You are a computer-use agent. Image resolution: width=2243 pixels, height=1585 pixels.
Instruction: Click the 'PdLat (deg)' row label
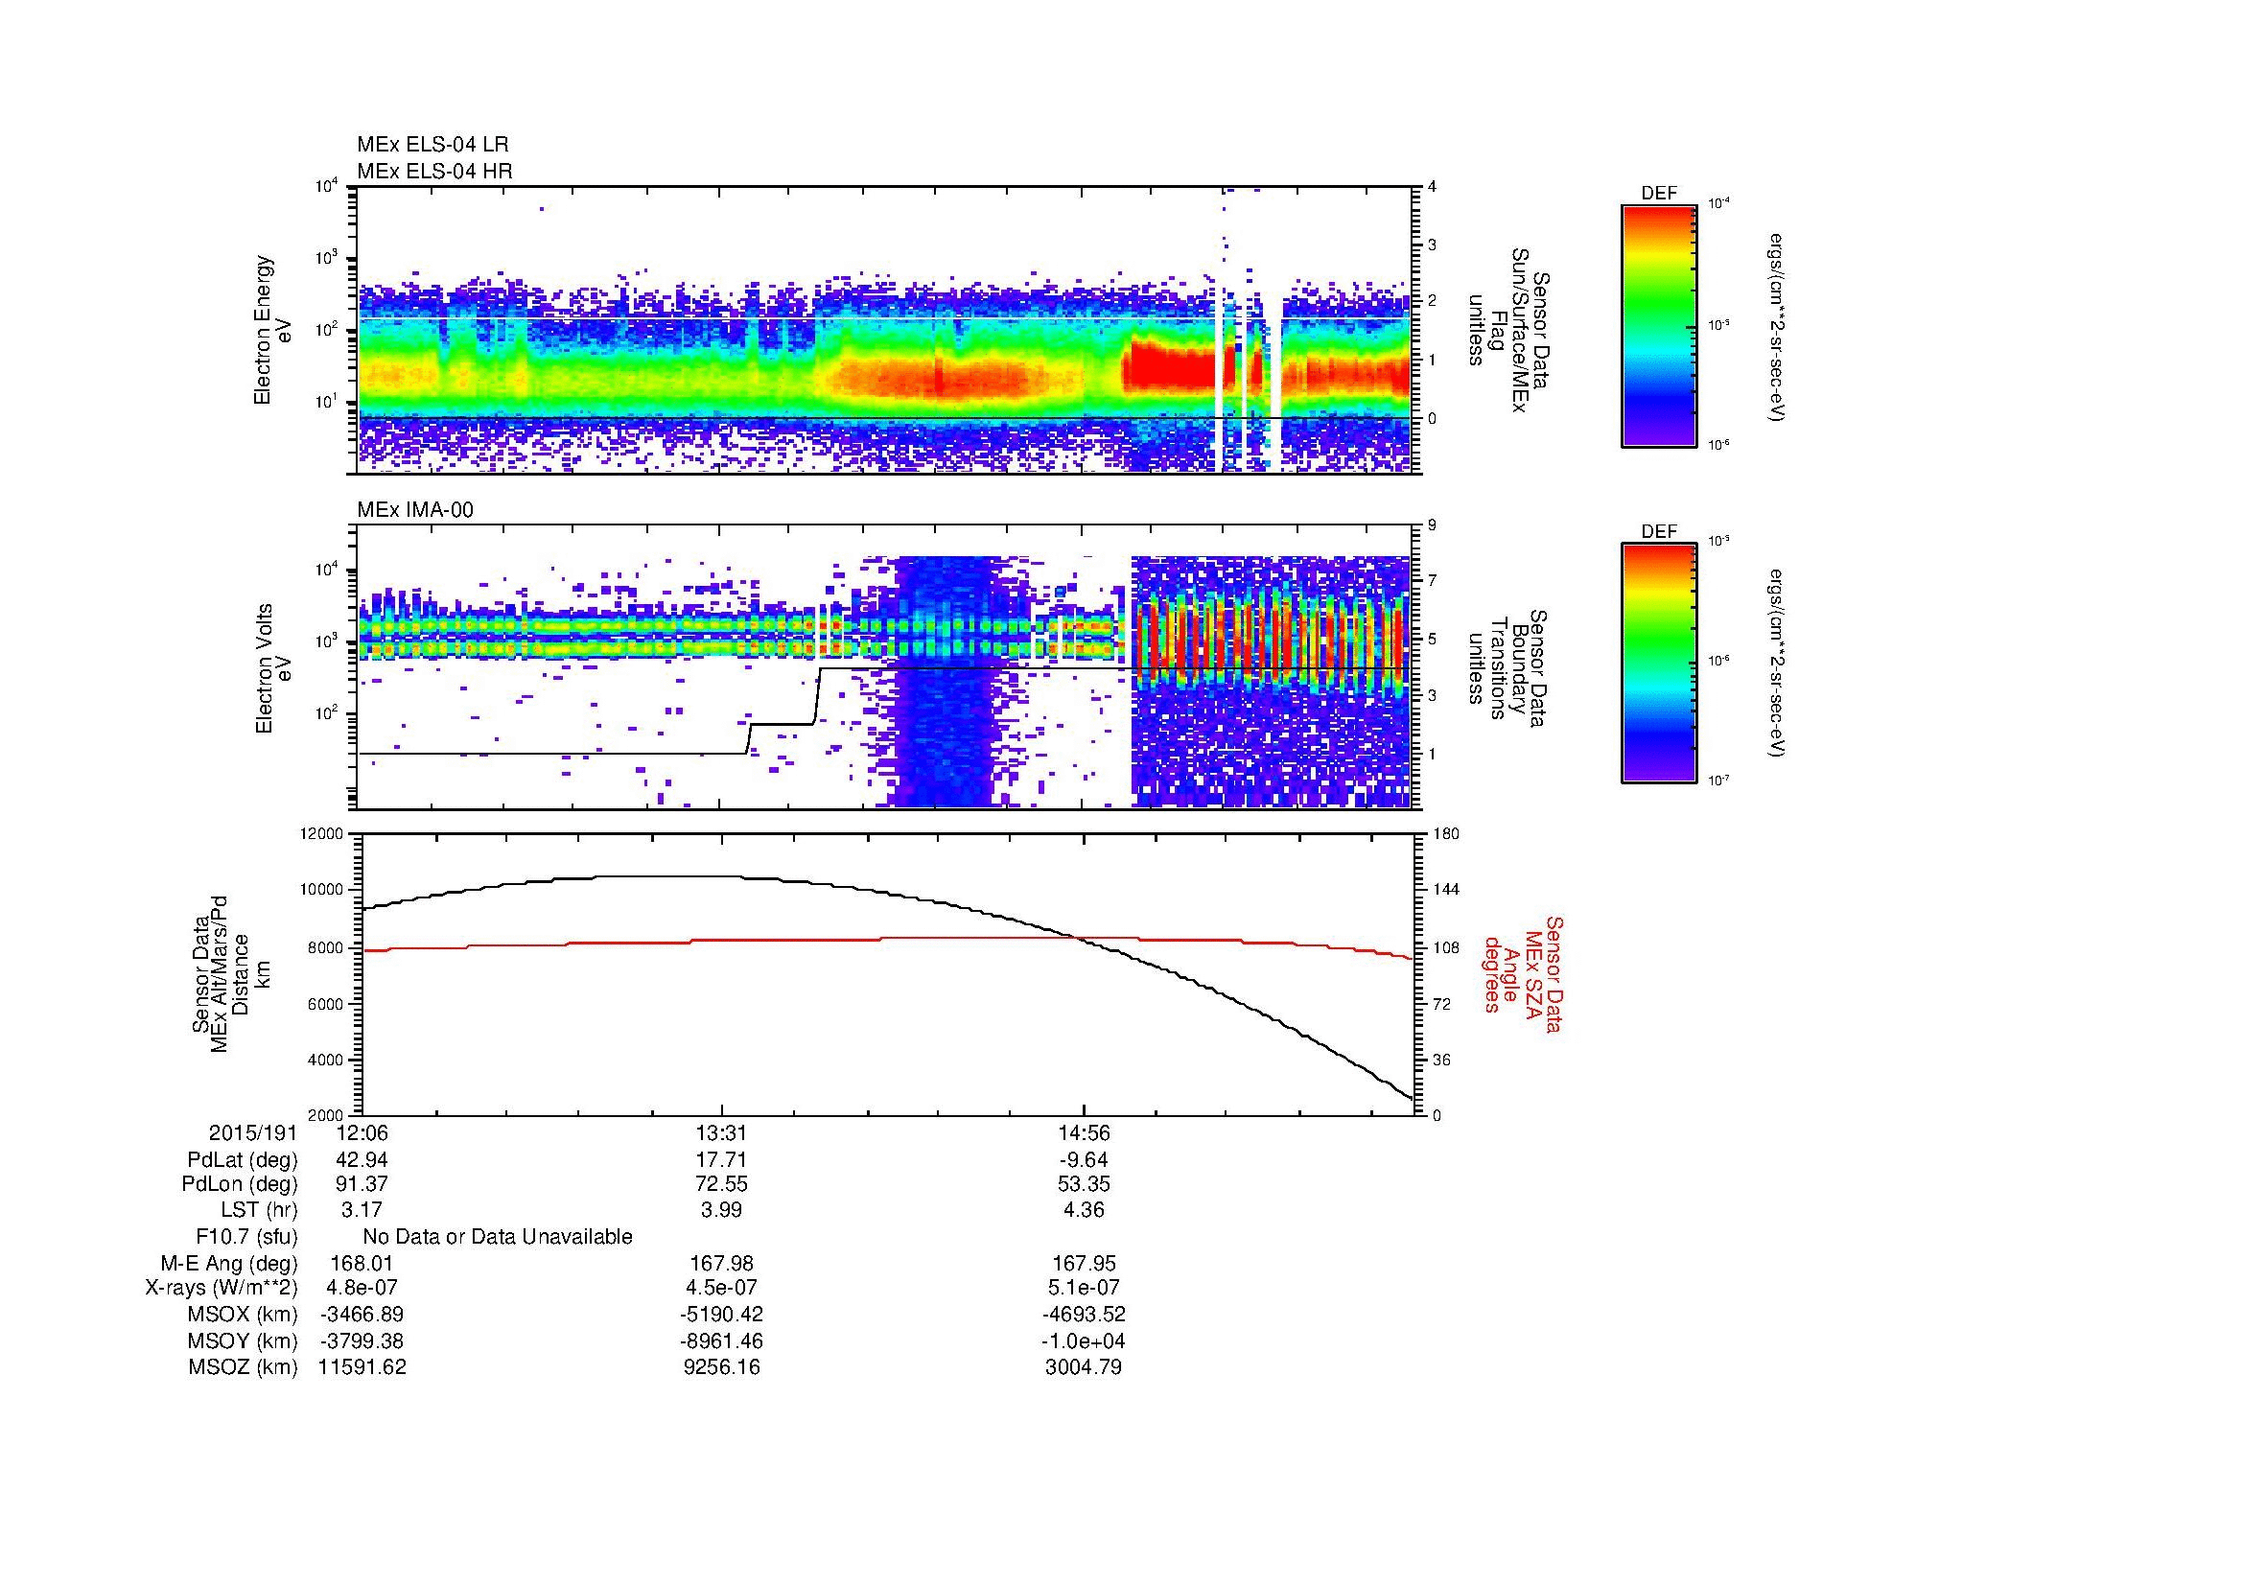(x=243, y=1160)
